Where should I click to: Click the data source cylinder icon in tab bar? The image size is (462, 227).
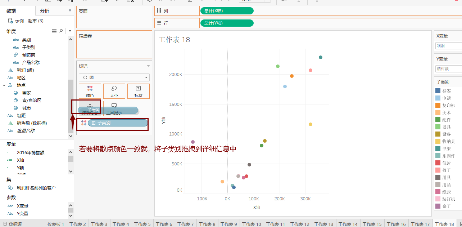(5, 224)
